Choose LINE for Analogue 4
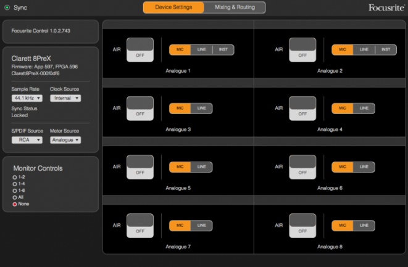Viewport: 408px width, 267px height. coord(364,109)
